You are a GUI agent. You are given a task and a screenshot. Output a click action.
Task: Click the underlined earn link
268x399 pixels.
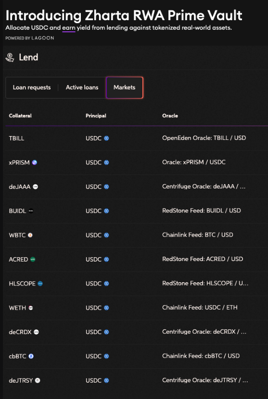click(69, 28)
